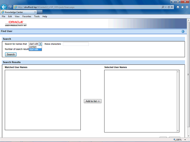Click Selected User Names scrollbar up arrow
This screenshot has height=142, width=190.
pyautogui.click(x=178, y=72)
